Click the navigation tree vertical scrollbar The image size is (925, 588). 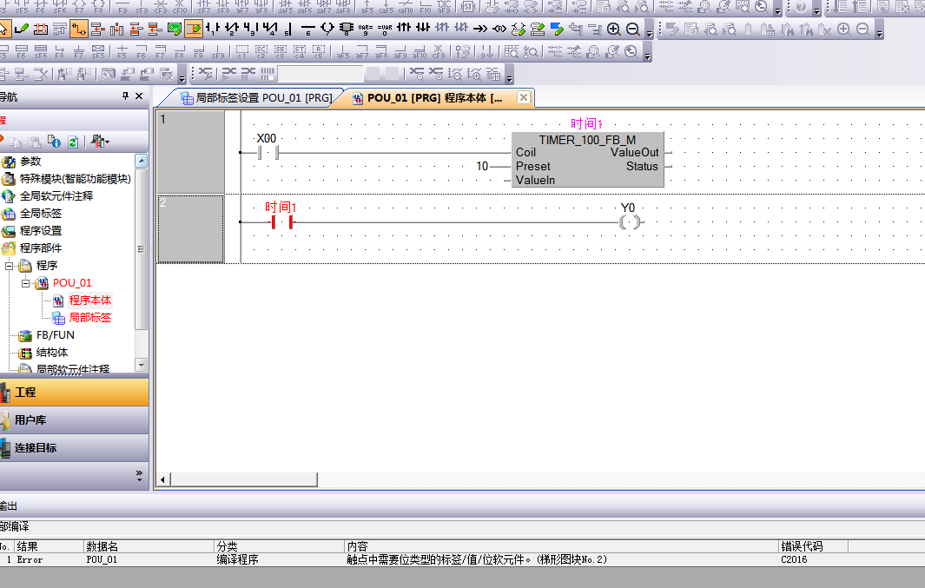pos(142,261)
